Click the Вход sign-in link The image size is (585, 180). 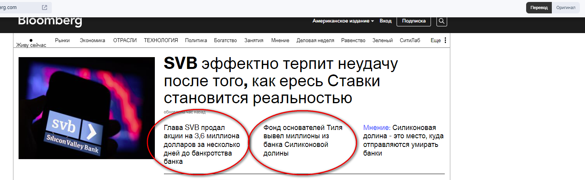click(386, 21)
